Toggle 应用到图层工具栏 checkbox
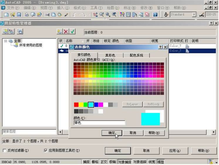 [46, 151]
